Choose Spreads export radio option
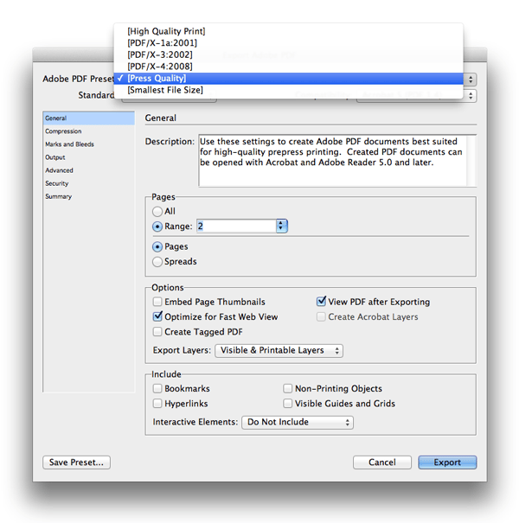The image size is (519, 523). click(157, 261)
